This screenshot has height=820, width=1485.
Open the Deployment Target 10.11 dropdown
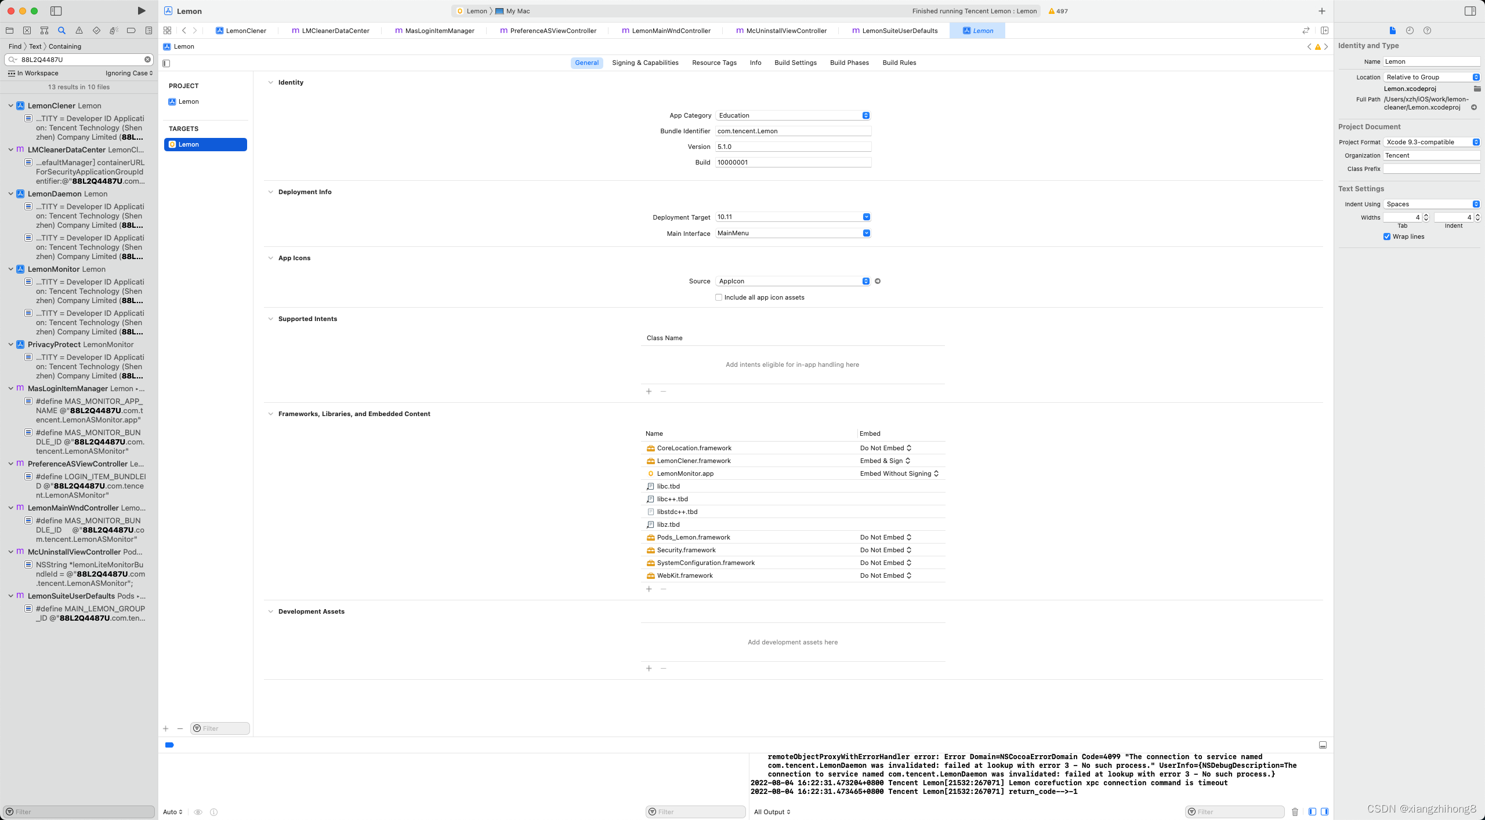pos(866,217)
